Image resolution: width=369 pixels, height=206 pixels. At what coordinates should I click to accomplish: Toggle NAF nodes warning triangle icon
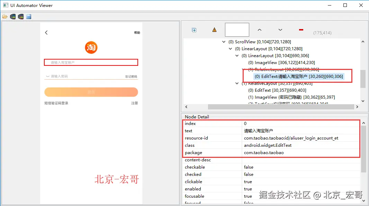pyautogui.click(x=214, y=30)
